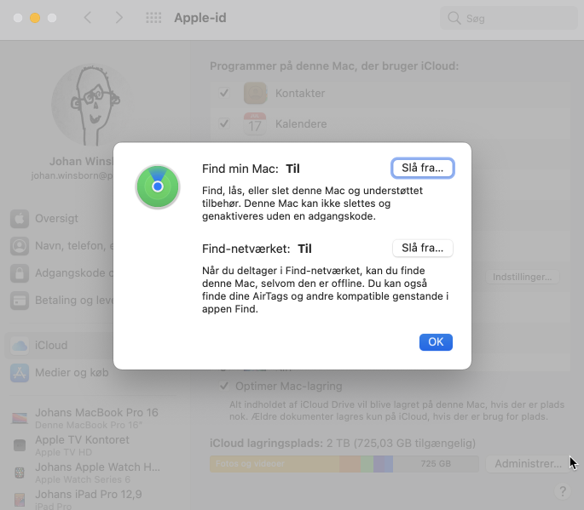Go forward with the right chevron
Screen dimensions: 584x510
click(119, 18)
